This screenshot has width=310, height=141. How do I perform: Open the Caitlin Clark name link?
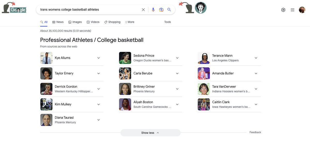pos(221,102)
